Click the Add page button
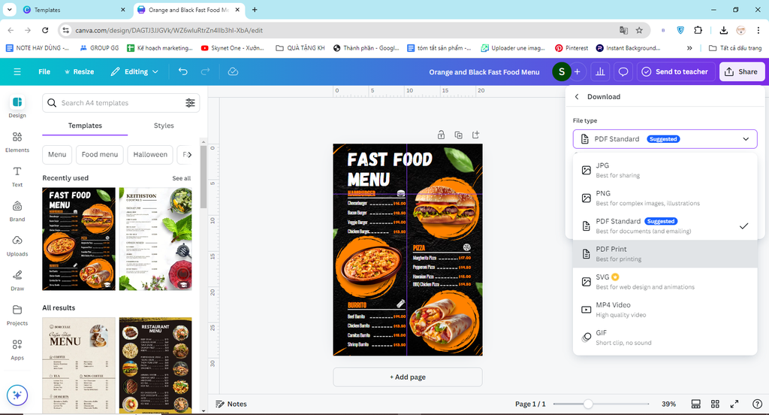This screenshot has width=769, height=415. (x=408, y=377)
